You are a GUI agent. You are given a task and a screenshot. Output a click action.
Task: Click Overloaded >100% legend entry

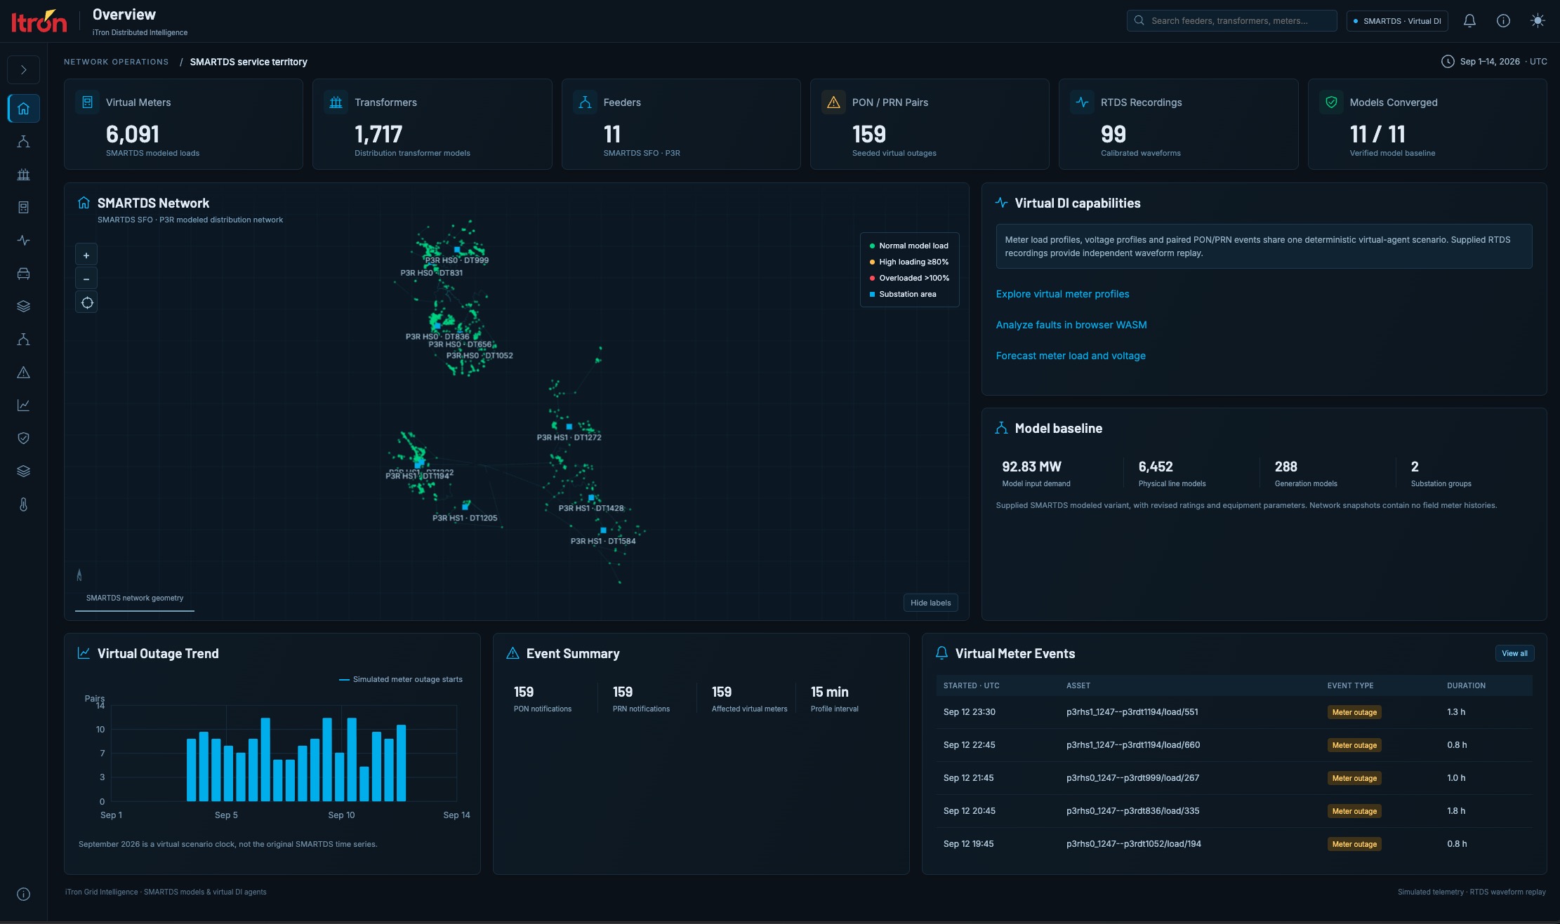click(x=909, y=278)
